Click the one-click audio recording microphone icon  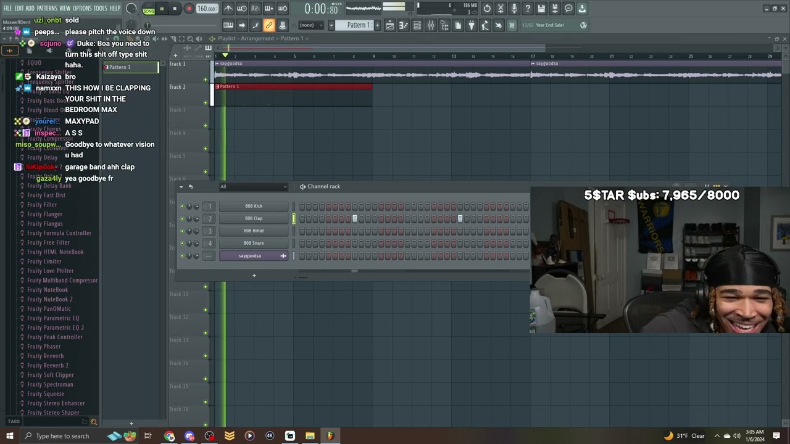pos(514,9)
